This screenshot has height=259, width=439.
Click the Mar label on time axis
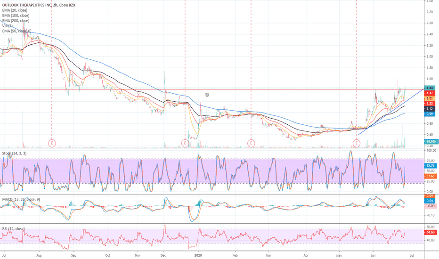(268, 255)
